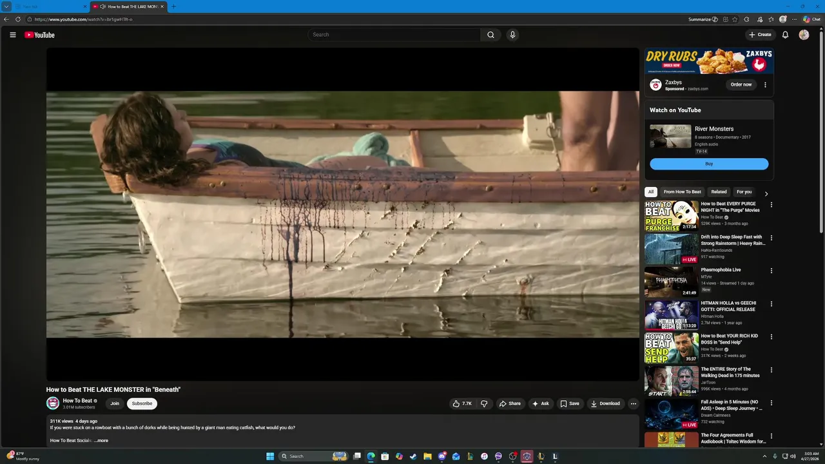Open YouTube notifications bell
This screenshot has width=825, height=464.
(785, 35)
